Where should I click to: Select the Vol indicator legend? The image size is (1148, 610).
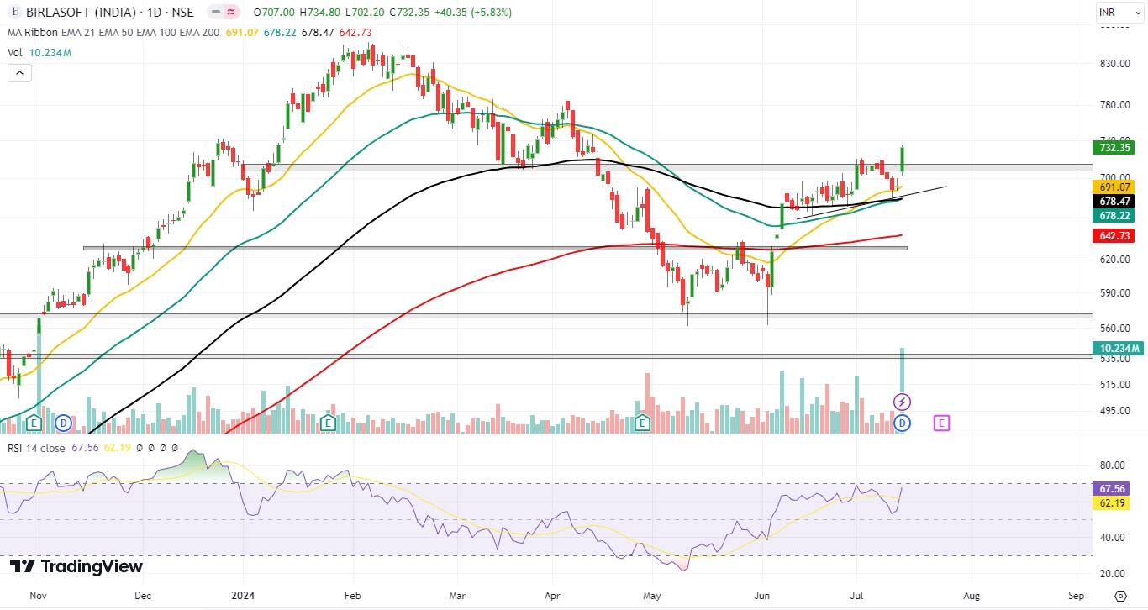[15, 52]
